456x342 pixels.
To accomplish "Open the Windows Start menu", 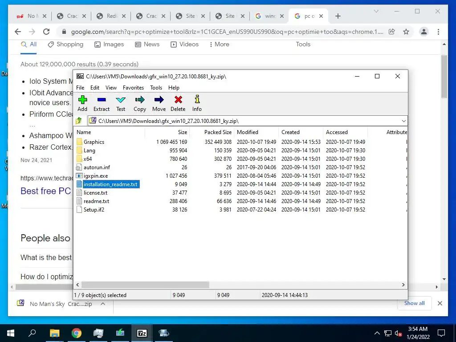I will 11,333.
